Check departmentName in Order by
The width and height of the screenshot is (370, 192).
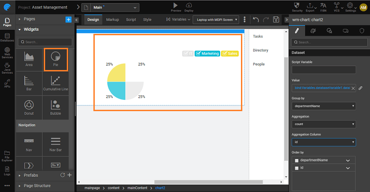tap(296, 160)
